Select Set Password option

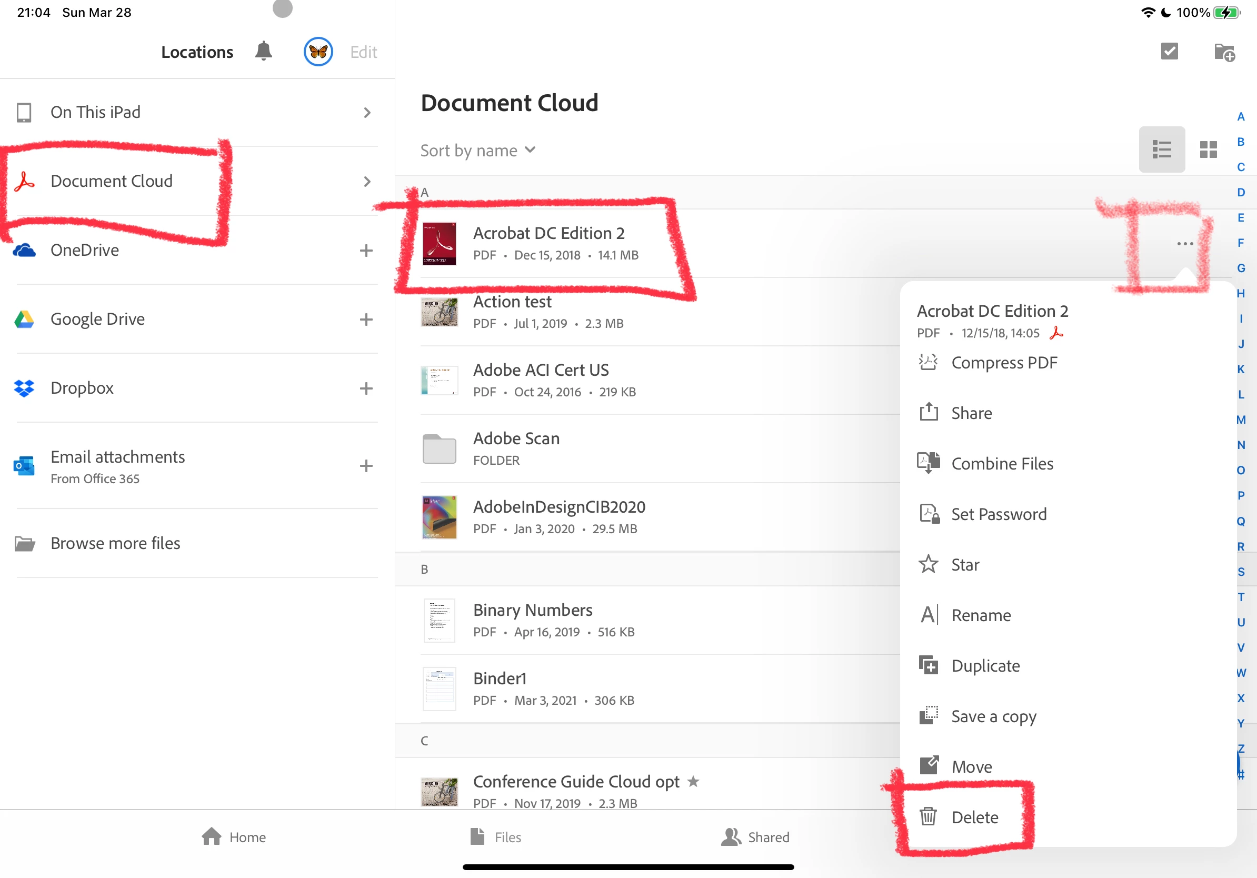coord(998,514)
